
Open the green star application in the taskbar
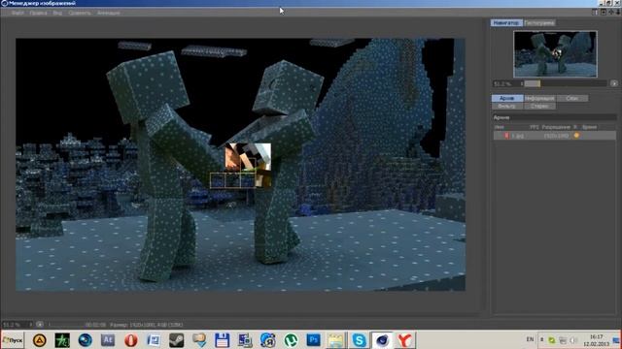[x=62, y=340]
